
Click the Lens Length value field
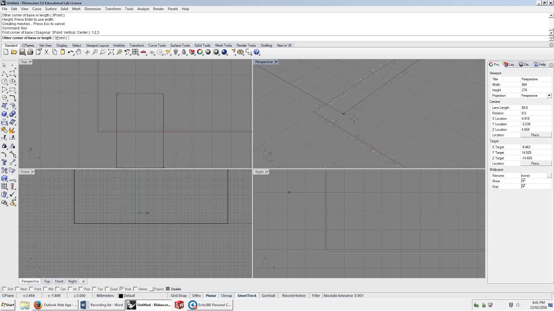tap(536, 108)
